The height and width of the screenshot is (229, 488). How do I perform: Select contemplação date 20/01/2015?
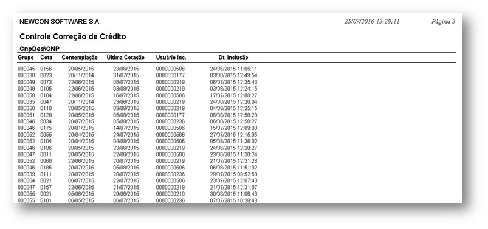(81, 128)
